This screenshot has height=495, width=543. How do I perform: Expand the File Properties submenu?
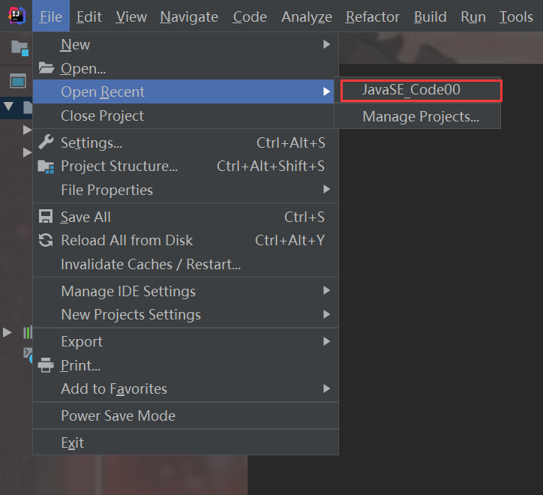coord(326,190)
